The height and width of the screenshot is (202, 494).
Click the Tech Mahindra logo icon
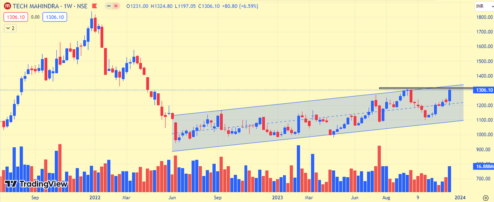pyautogui.click(x=7, y=7)
